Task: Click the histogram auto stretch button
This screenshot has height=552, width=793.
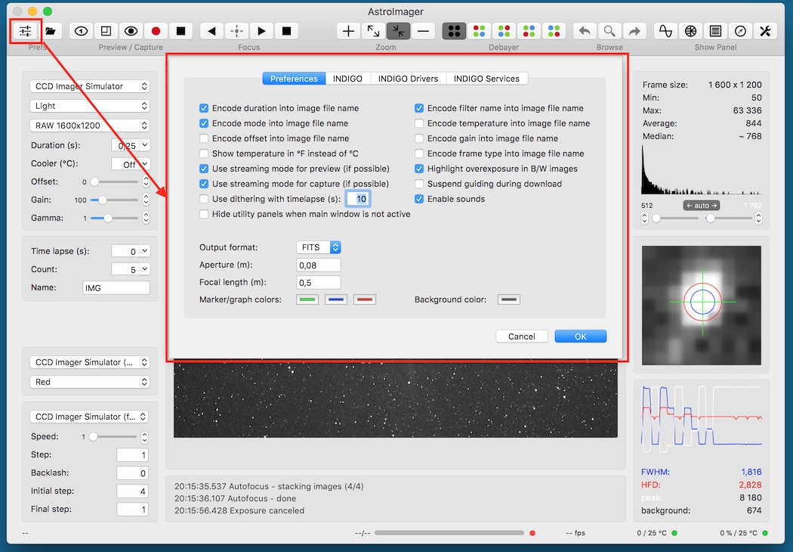Action: pyautogui.click(x=702, y=206)
